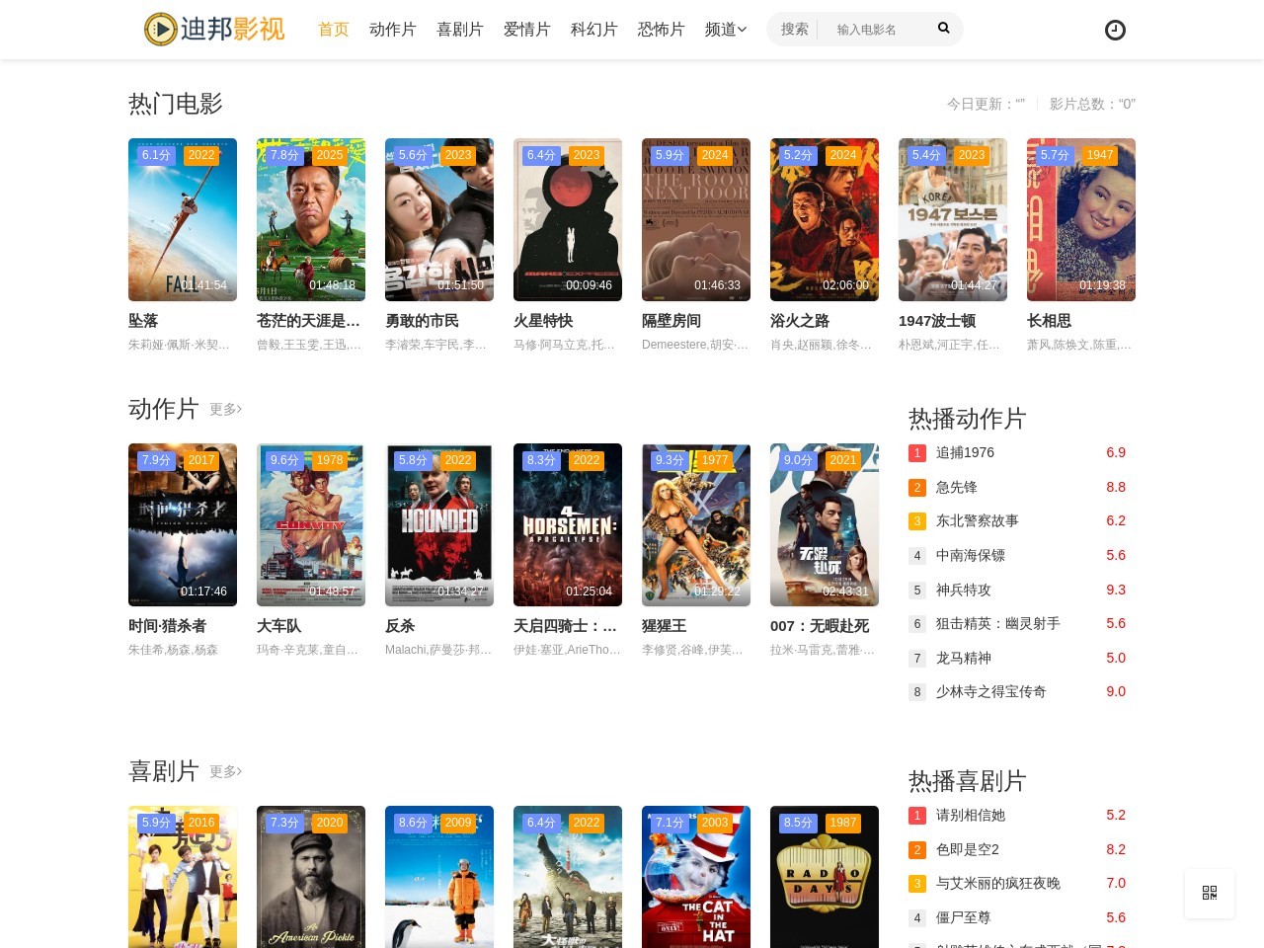Viewport: 1264px width, 948px height.
Task: Click the search magnifier icon
Action: click(943, 29)
